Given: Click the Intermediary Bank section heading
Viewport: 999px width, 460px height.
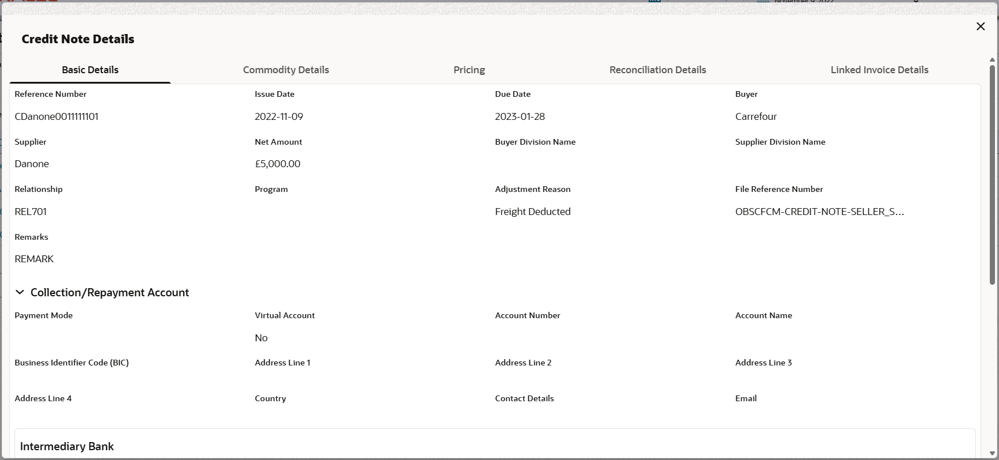Looking at the screenshot, I should pyautogui.click(x=67, y=446).
